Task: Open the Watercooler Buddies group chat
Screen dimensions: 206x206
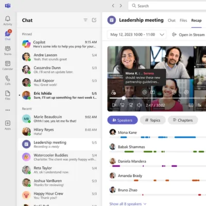Action: 60,157
